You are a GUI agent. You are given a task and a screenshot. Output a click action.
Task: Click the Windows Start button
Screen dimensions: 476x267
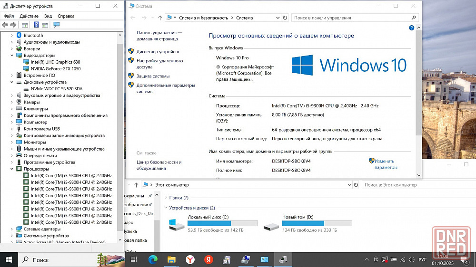tap(9, 259)
